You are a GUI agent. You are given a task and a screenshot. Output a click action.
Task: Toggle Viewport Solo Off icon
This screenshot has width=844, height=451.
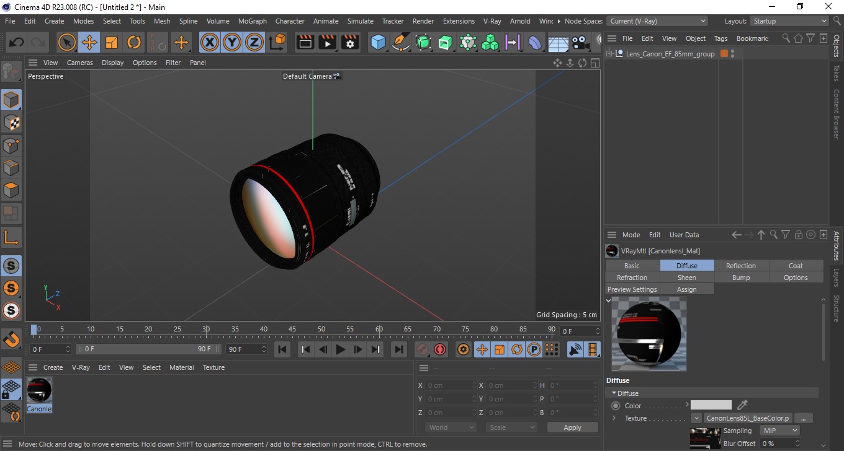[11, 266]
